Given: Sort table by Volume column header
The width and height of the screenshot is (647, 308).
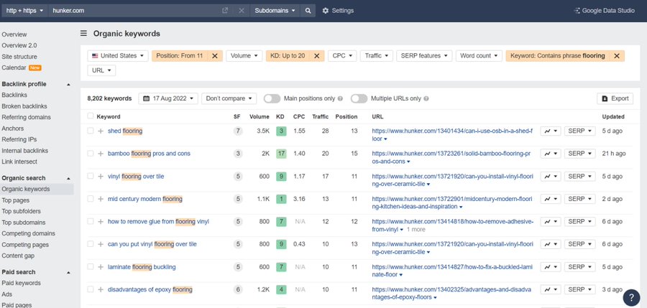Looking at the screenshot, I should 259,117.
